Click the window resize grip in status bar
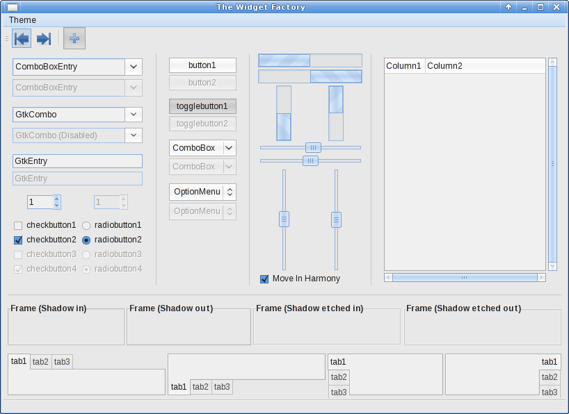569x414 pixels. pos(562,407)
